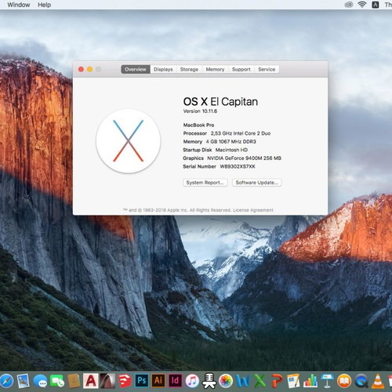Launch AutoCAD from the dock

[90, 381]
